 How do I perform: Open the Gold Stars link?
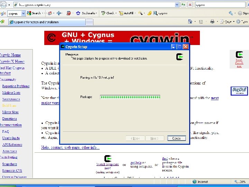pos(9,105)
